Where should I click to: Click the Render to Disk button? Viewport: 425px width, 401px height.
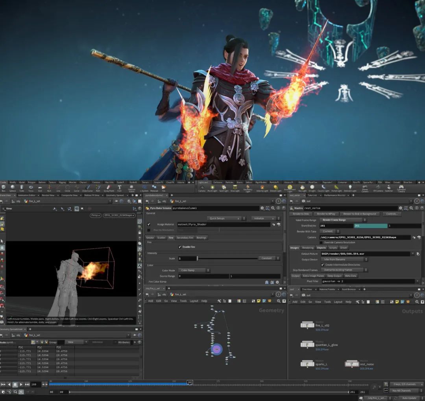point(301,214)
